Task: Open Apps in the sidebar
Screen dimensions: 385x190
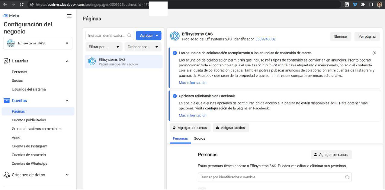Action: (16, 138)
